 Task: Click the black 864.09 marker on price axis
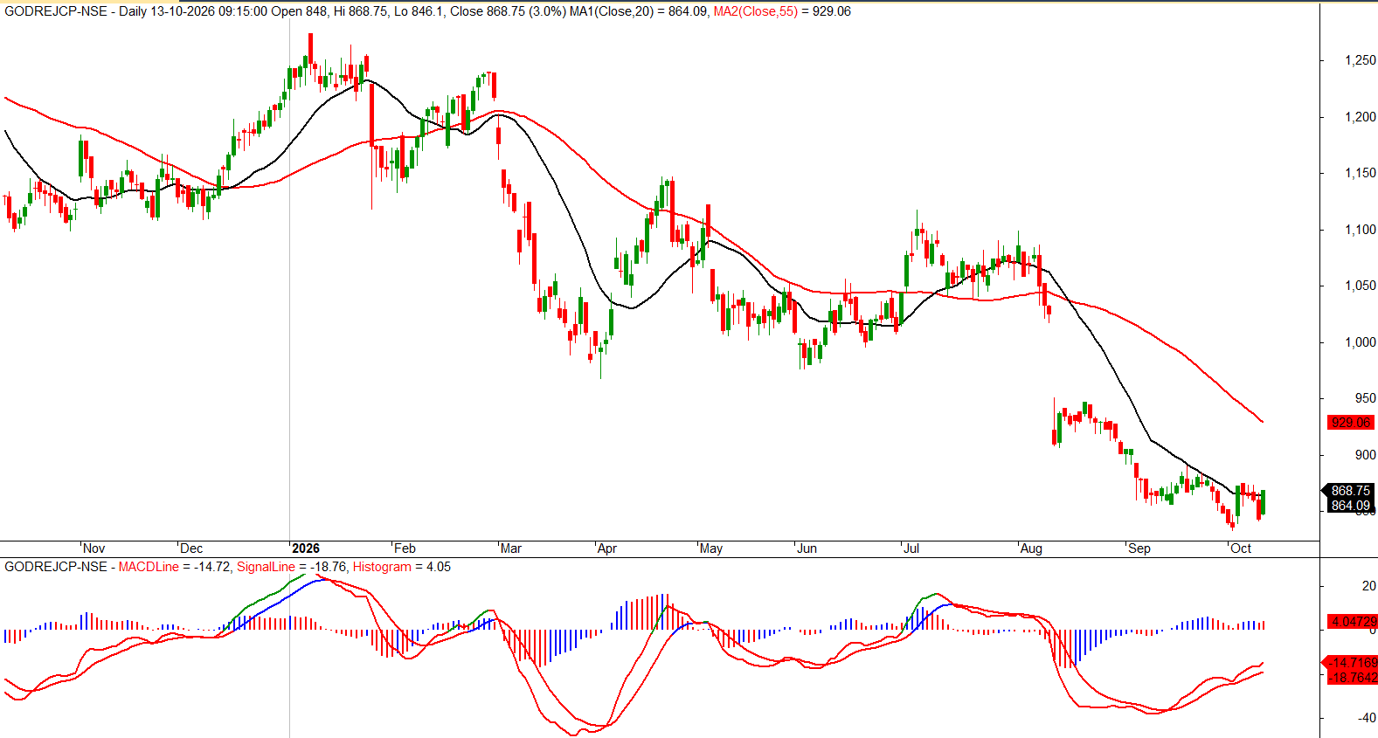pyautogui.click(x=1351, y=506)
